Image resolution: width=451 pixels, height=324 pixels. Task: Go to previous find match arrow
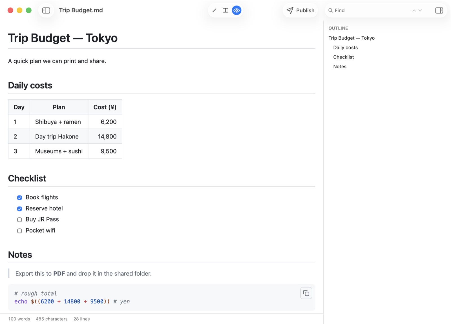[414, 10]
